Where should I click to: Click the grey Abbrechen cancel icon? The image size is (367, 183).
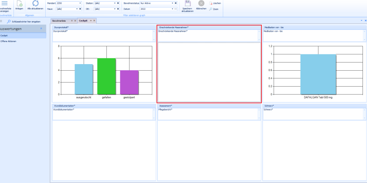(201, 3)
